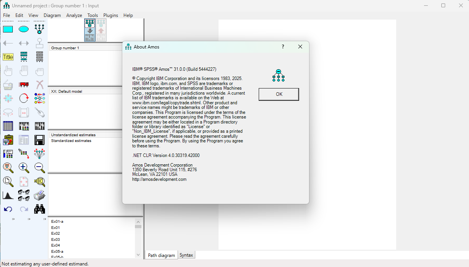The image size is (469, 267).
Task: Click OK in the About Amos dialog
Action: click(279, 94)
